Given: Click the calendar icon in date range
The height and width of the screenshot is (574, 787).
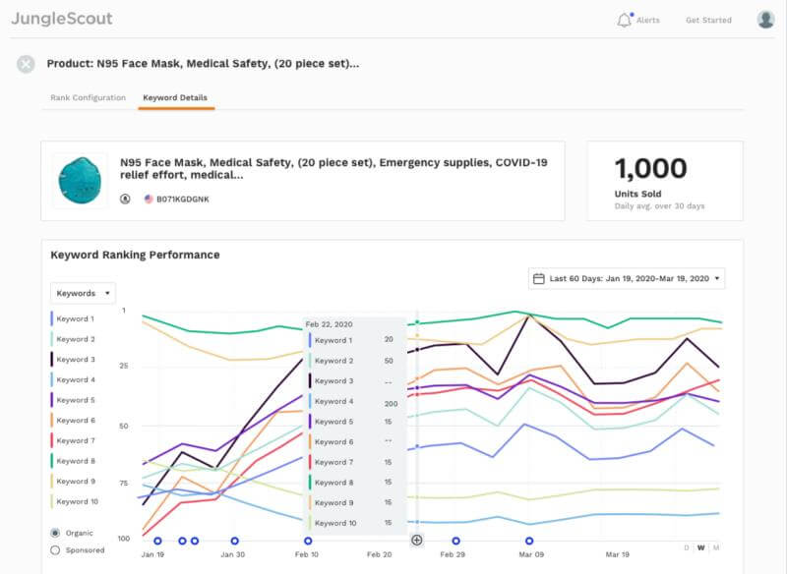Looking at the screenshot, I should 538,279.
